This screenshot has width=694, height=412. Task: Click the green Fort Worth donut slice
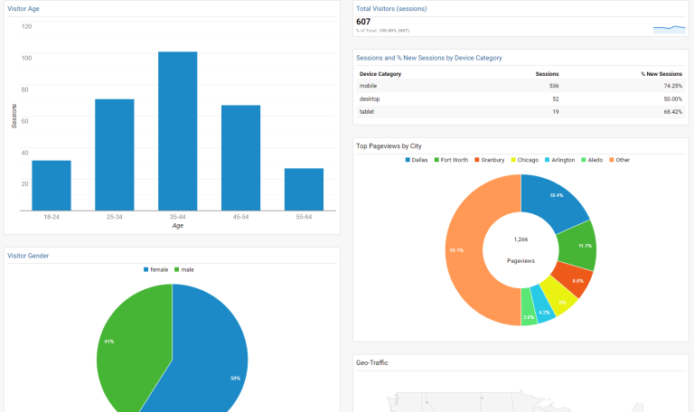(x=578, y=246)
